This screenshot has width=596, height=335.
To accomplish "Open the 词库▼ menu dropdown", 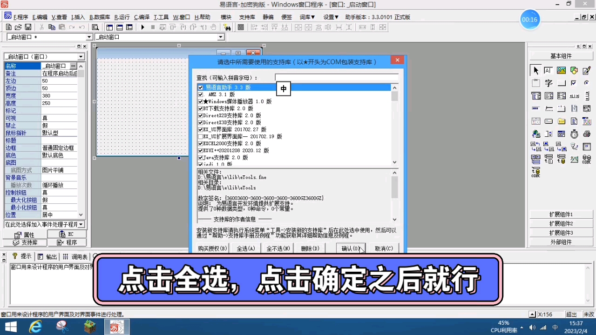I will [307, 17].
